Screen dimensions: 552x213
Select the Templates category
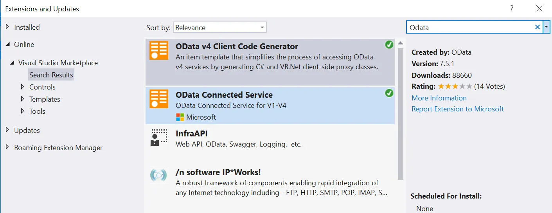[45, 99]
